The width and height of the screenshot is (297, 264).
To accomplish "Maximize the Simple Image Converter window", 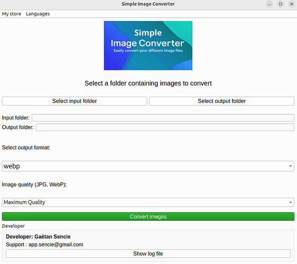I will pyautogui.click(x=281, y=4).
